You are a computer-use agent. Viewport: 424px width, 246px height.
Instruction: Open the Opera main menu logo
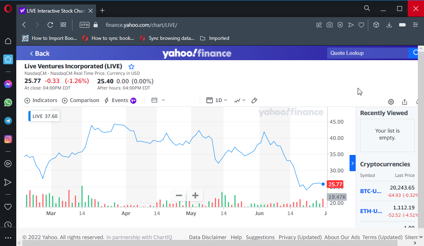pyautogui.click(x=8, y=9)
